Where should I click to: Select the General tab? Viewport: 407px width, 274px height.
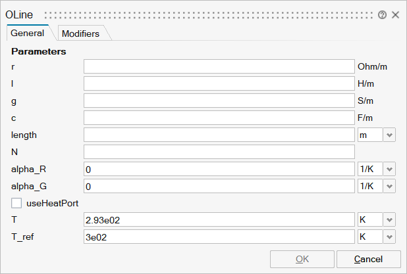[28, 33]
